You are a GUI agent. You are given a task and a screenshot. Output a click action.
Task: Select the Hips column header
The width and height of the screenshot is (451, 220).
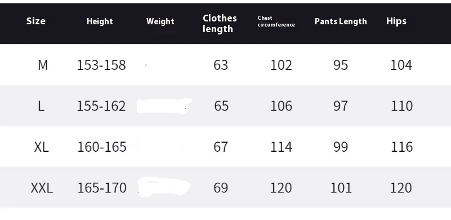coord(396,21)
